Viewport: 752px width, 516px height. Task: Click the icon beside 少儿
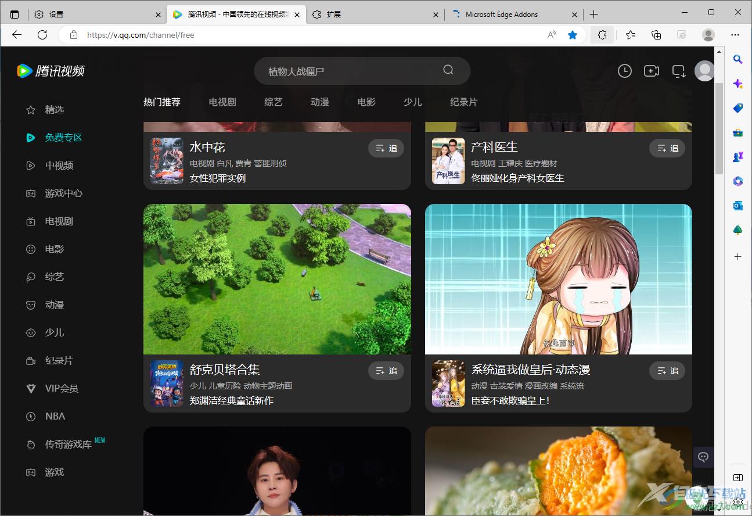(31, 333)
